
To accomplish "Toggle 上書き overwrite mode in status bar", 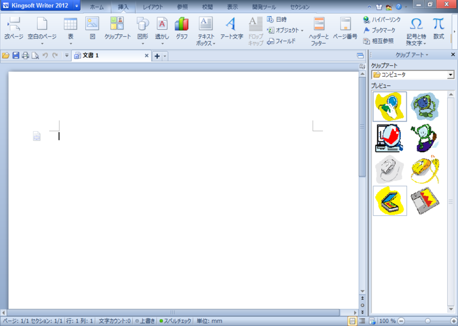I will pos(145,321).
